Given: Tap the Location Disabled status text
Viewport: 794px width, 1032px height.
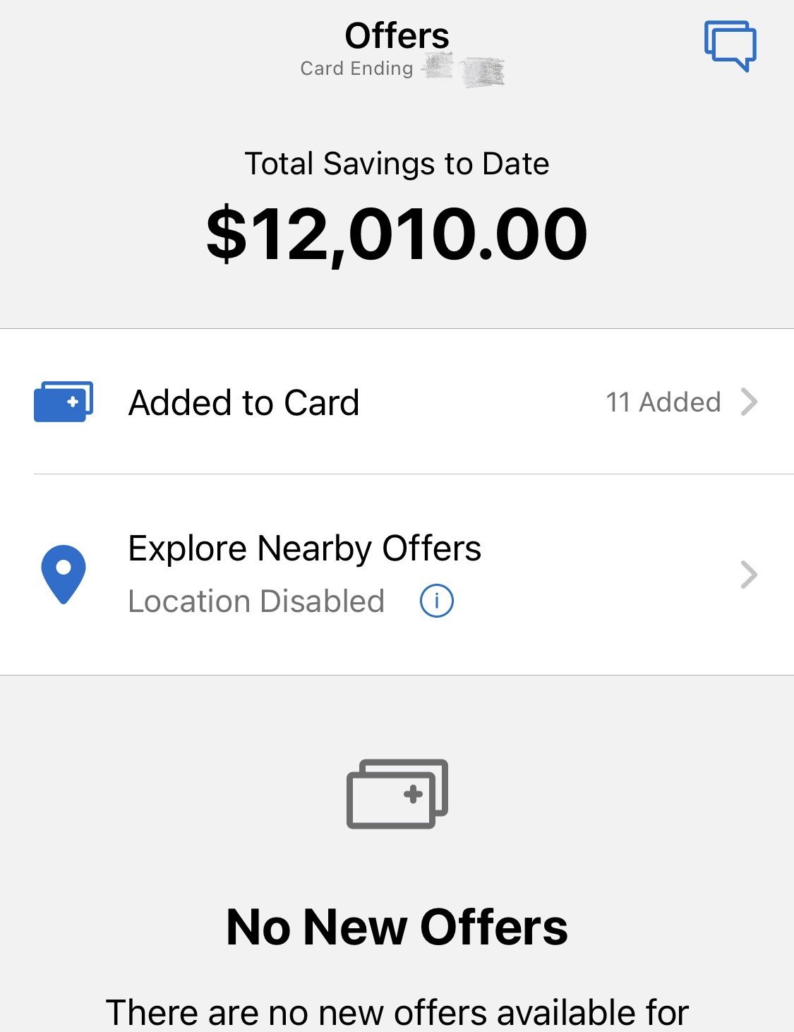Looking at the screenshot, I should [256, 601].
